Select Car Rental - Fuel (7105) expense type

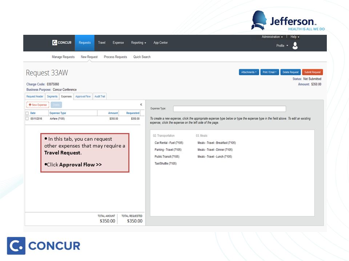pyautogui.click(x=169, y=143)
